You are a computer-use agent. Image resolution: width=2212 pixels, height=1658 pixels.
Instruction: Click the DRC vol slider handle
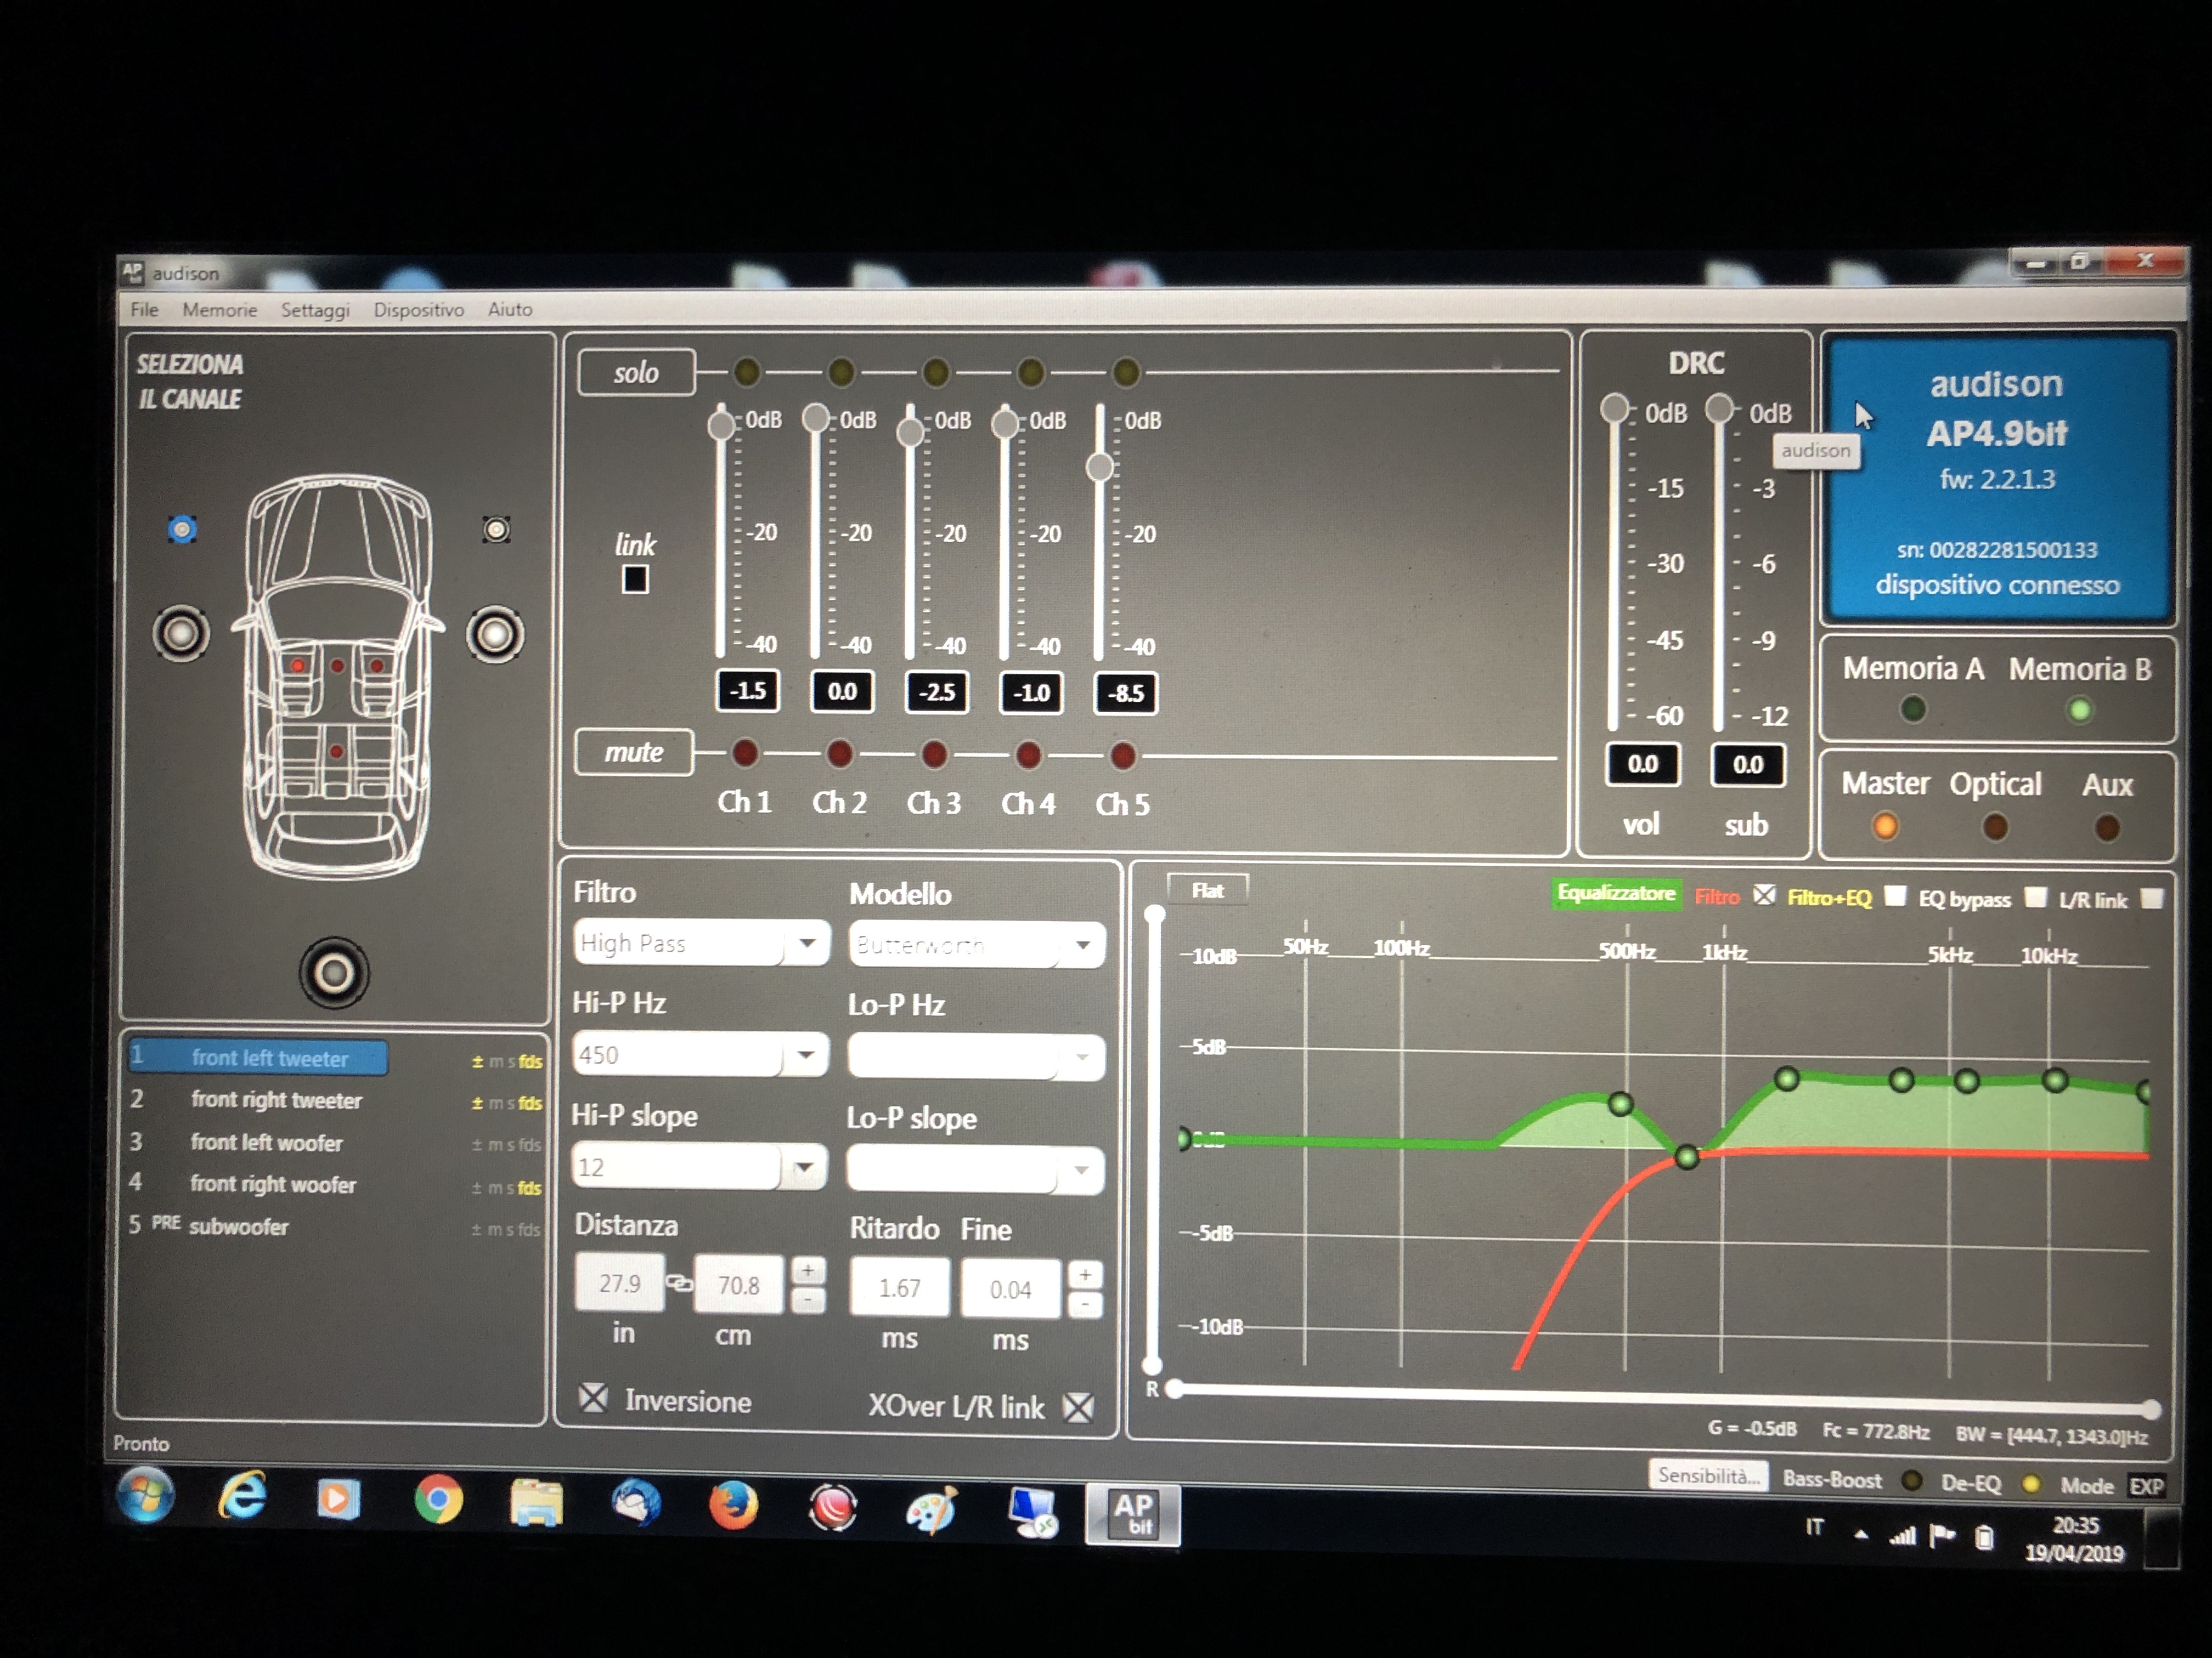pos(1614,408)
